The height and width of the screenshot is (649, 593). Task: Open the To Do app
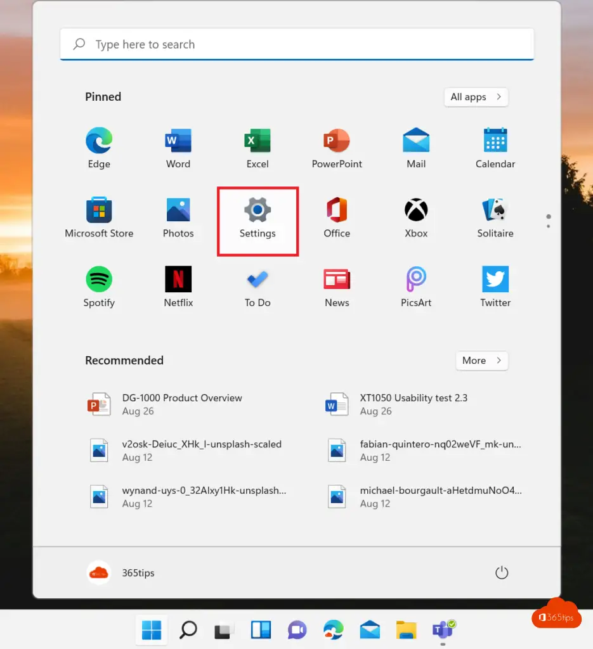257,286
